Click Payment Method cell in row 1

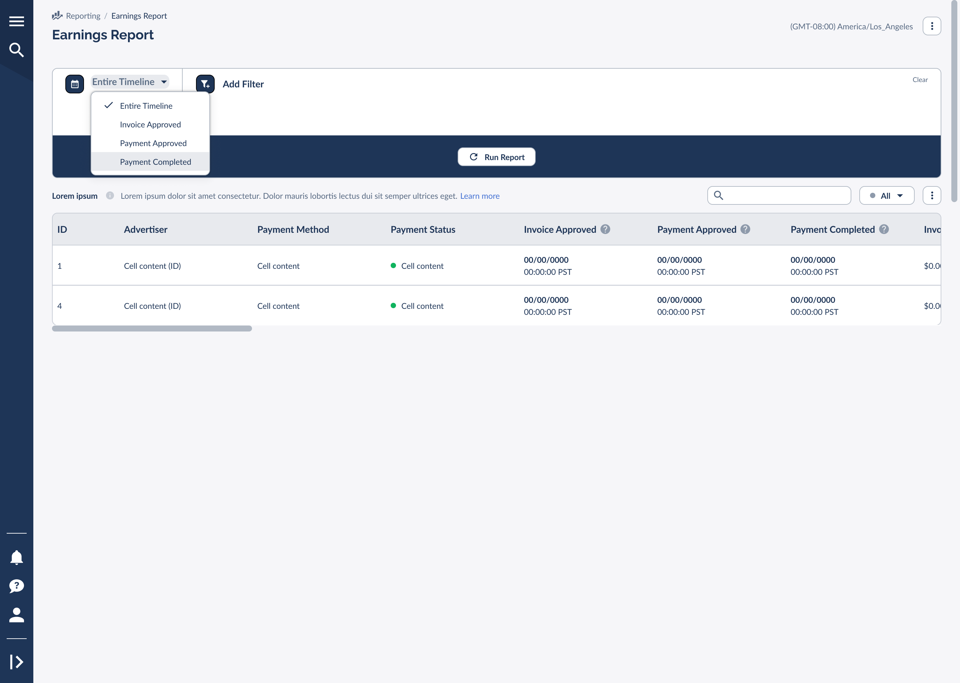[278, 266]
